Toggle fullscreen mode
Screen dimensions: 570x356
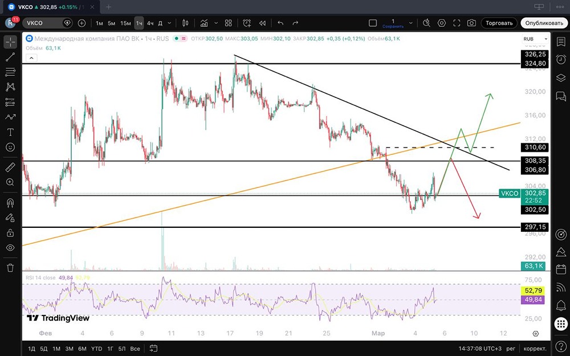pos(457,23)
